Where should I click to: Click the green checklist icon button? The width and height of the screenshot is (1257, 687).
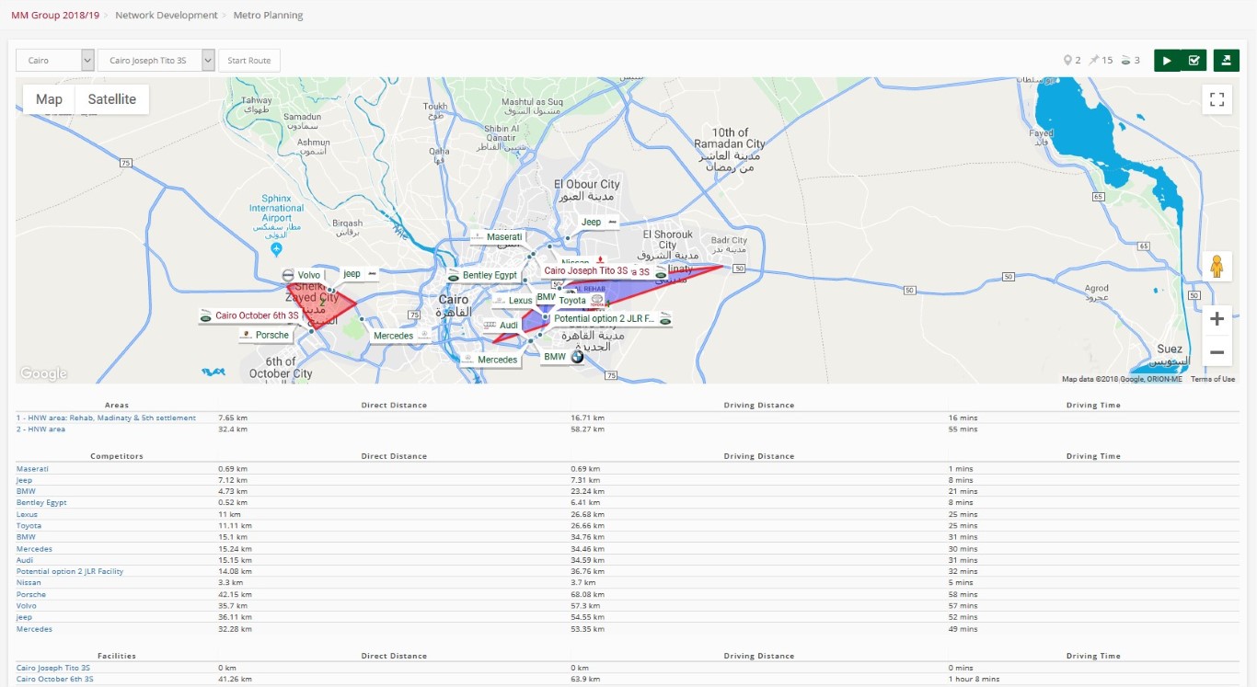[1194, 61]
